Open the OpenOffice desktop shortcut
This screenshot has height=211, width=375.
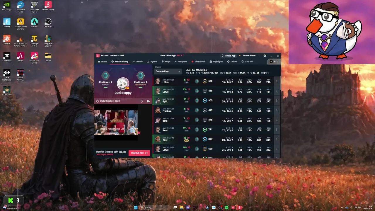point(21,7)
